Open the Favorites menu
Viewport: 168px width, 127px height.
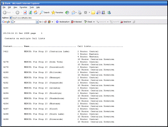[23, 7]
